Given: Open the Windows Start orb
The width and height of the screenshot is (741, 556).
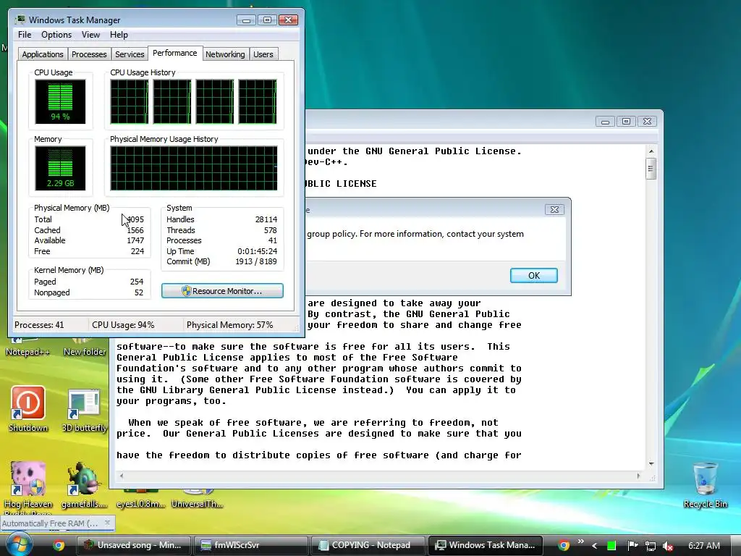Looking at the screenshot, I should 18,544.
